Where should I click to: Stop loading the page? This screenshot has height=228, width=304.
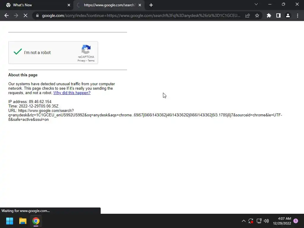(26, 15)
